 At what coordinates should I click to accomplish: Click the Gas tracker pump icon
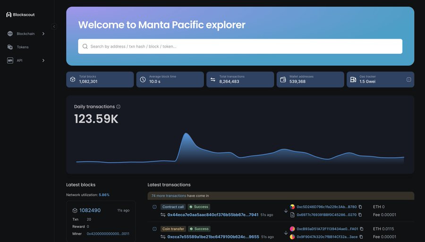coord(353,79)
